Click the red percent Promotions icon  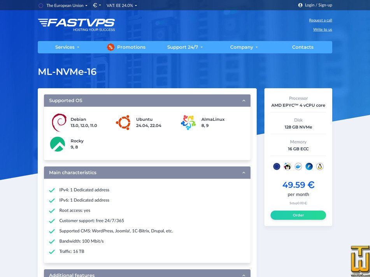(x=110, y=47)
